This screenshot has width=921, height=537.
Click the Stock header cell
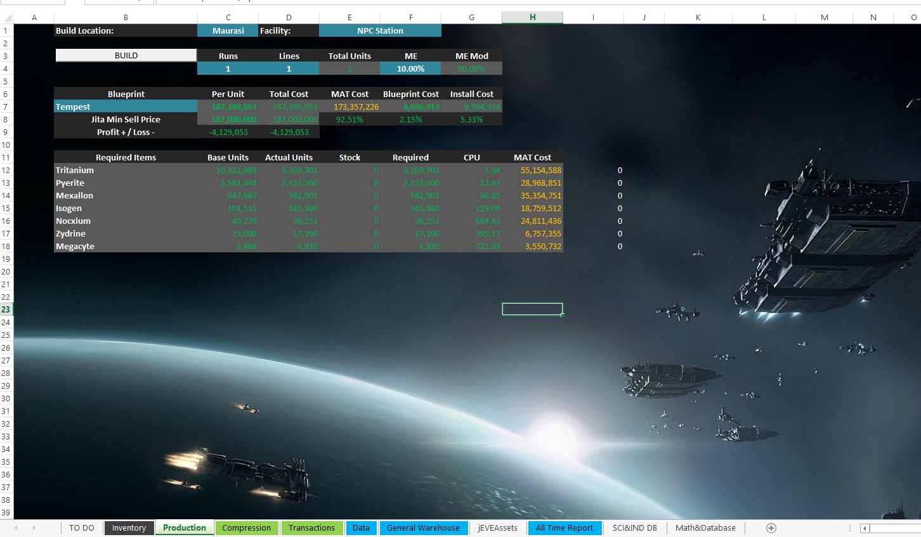[349, 157]
